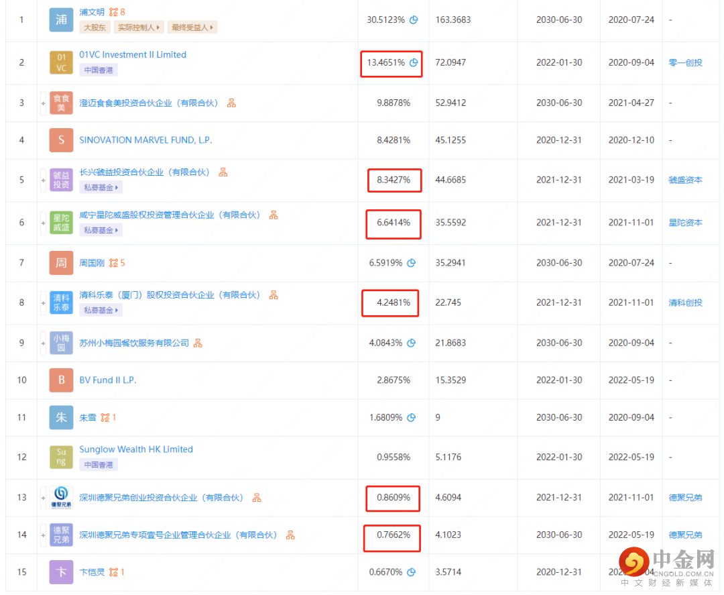
Task: Click 01VC logo tile
Action: point(61,62)
